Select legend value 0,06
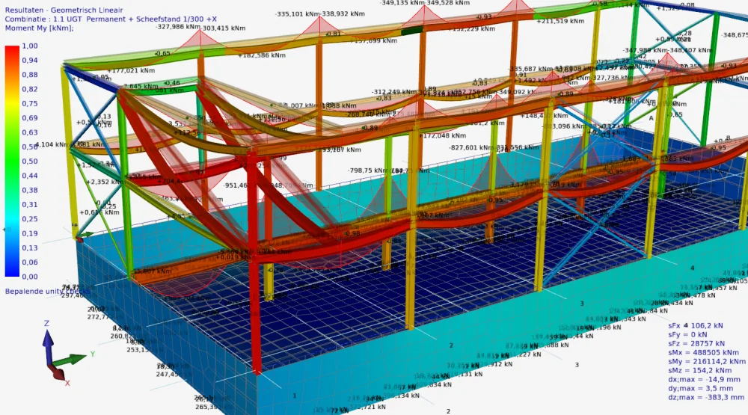 [x=30, y=262]
